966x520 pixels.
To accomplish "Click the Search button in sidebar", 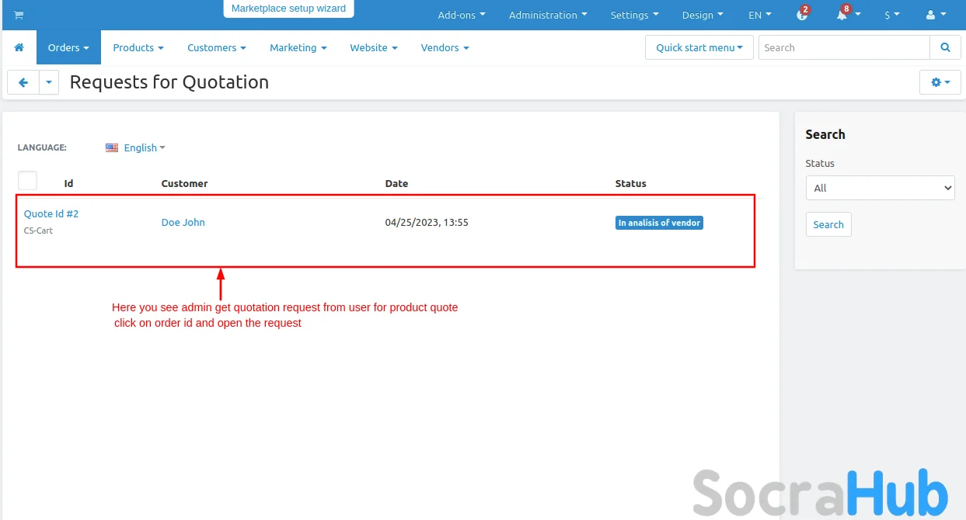I will click(828, 224).
